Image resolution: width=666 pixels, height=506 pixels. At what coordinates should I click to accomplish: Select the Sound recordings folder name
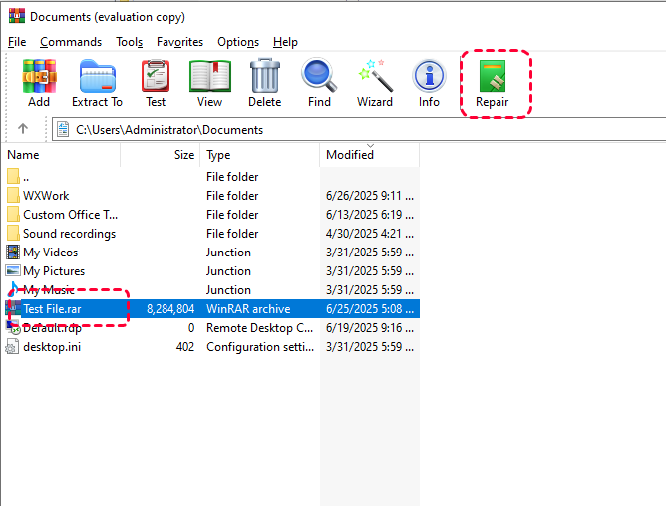[x=69, y=234]
